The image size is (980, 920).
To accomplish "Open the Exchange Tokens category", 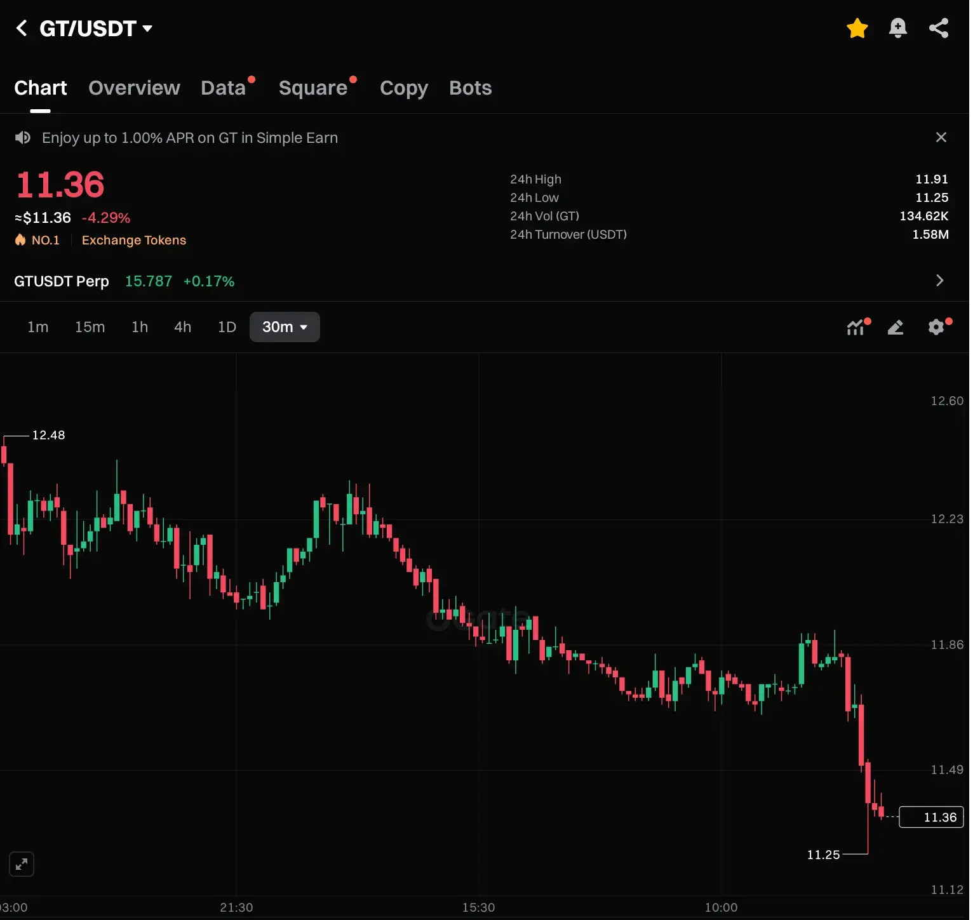I will point(134,240).
